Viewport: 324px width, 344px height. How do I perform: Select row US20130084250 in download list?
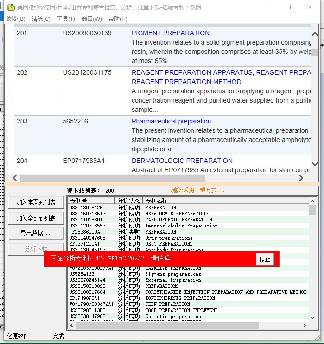pos(188,208)
